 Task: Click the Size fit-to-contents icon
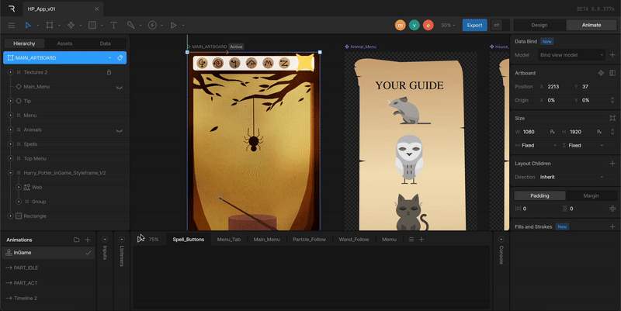click(612, 119)
